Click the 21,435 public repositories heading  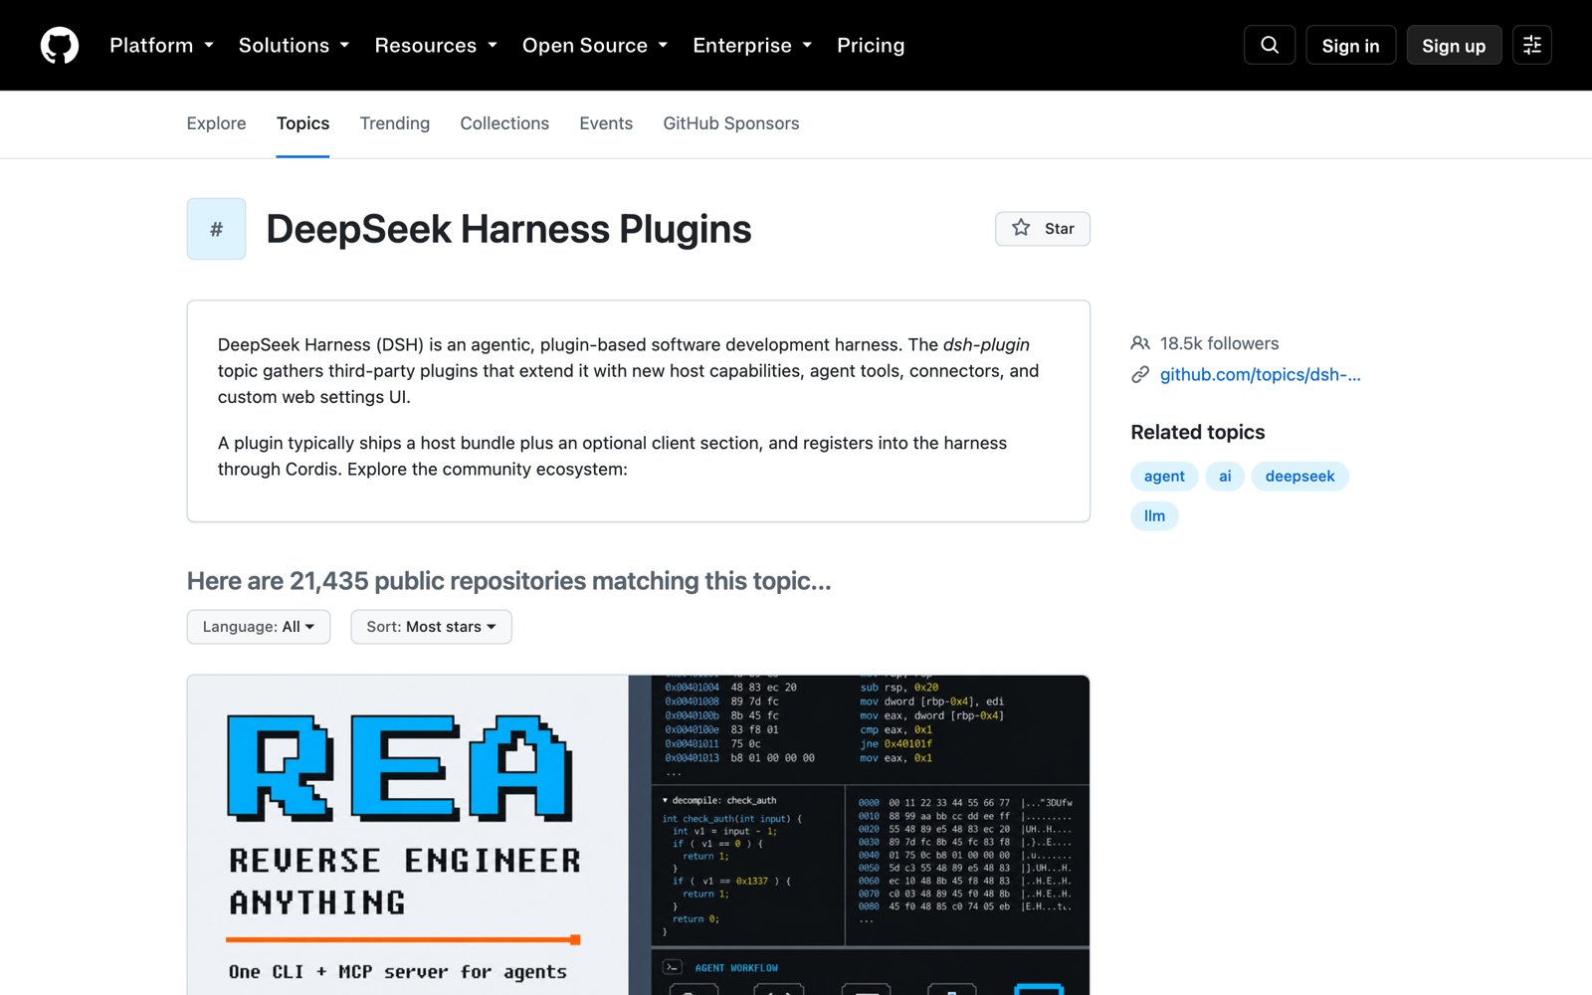[508, 581]
